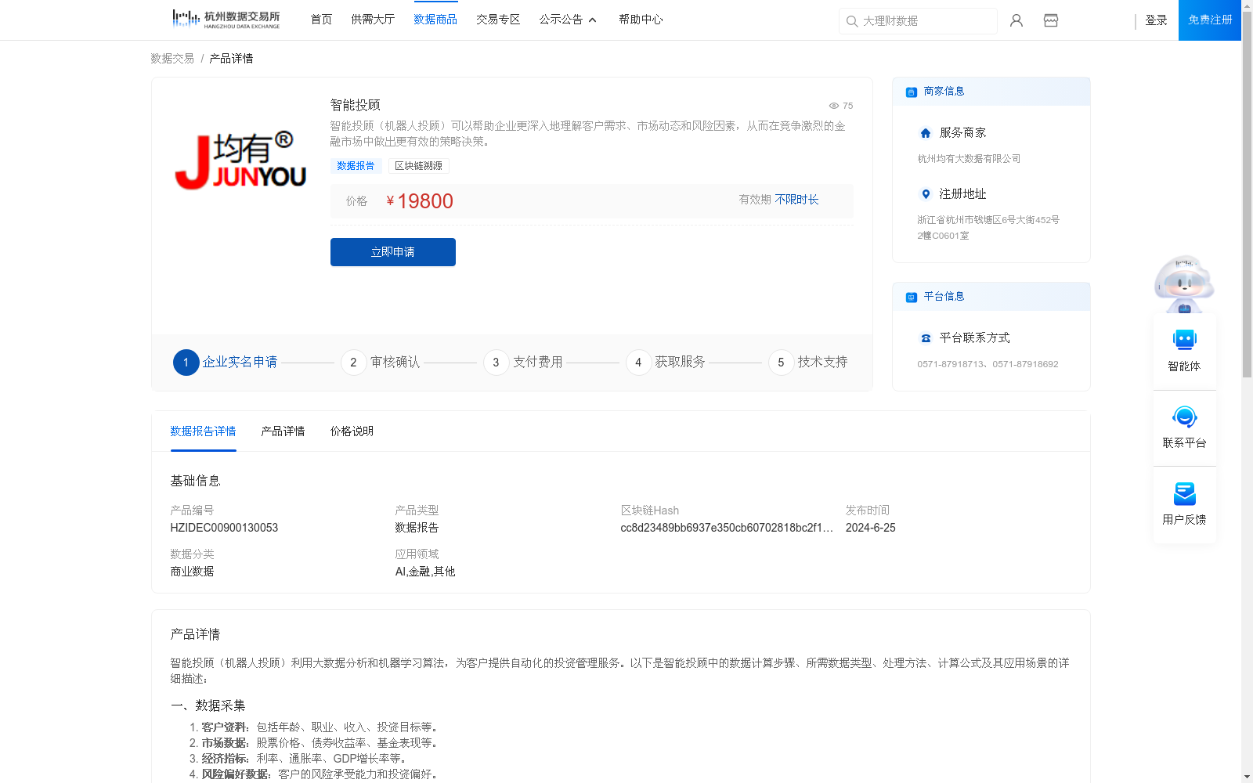Expand the 公示公告 dropdown menu
This screenshot has height=783, width=1253.
(x=568, y=20)
